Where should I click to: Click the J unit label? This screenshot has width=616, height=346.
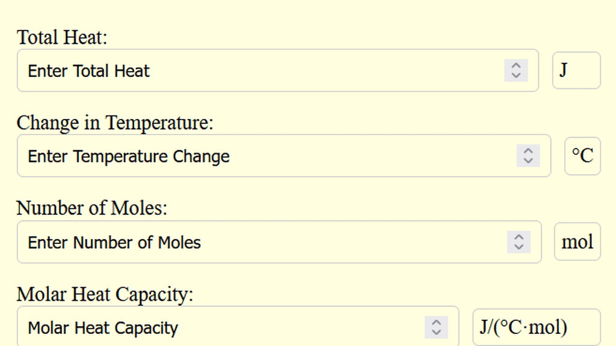(576, 70)
